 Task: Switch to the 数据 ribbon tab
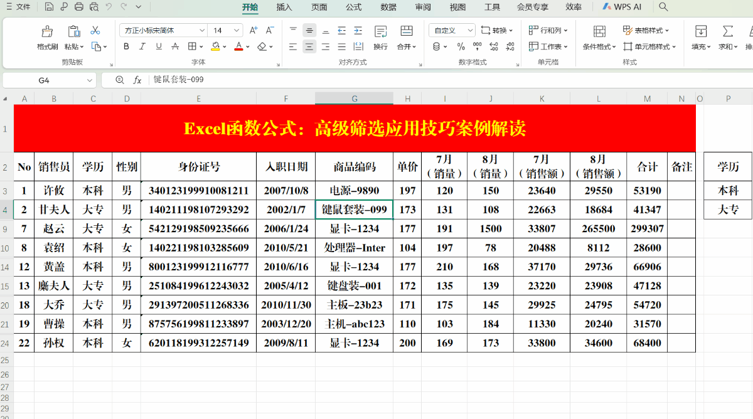[388, 7]
